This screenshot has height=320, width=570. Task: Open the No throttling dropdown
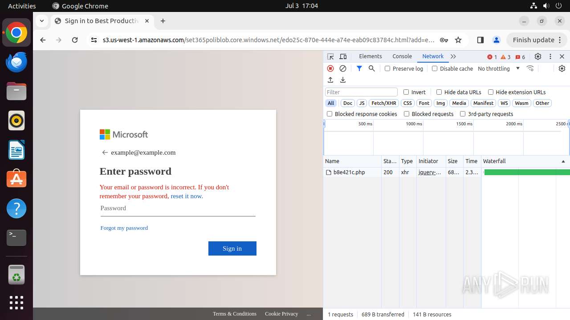point(499,68)
